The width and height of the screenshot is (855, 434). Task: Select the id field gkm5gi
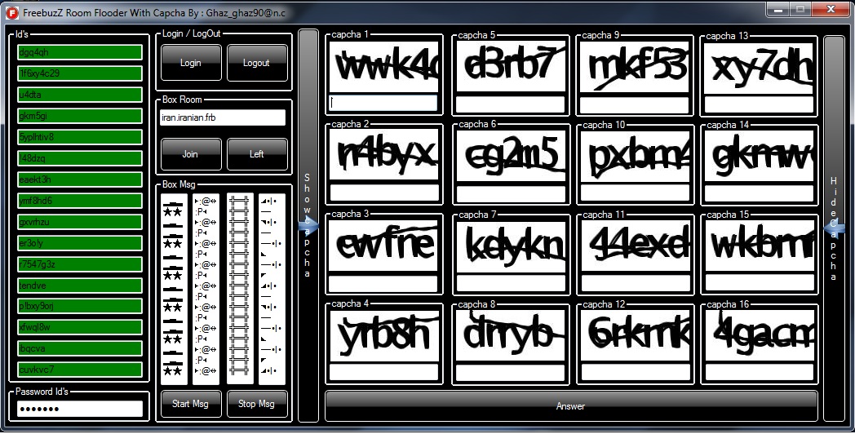(80, 116)
